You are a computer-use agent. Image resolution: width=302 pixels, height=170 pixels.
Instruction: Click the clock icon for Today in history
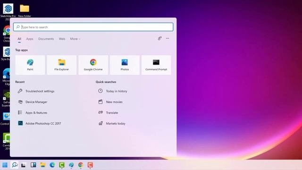[101, 91]
